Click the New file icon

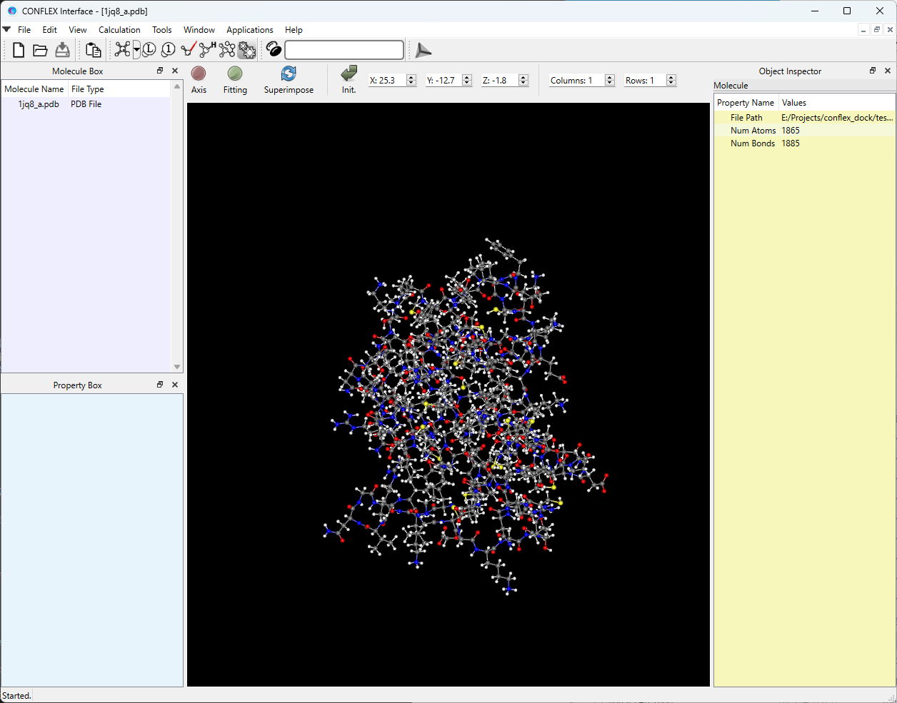coord(19,50)
